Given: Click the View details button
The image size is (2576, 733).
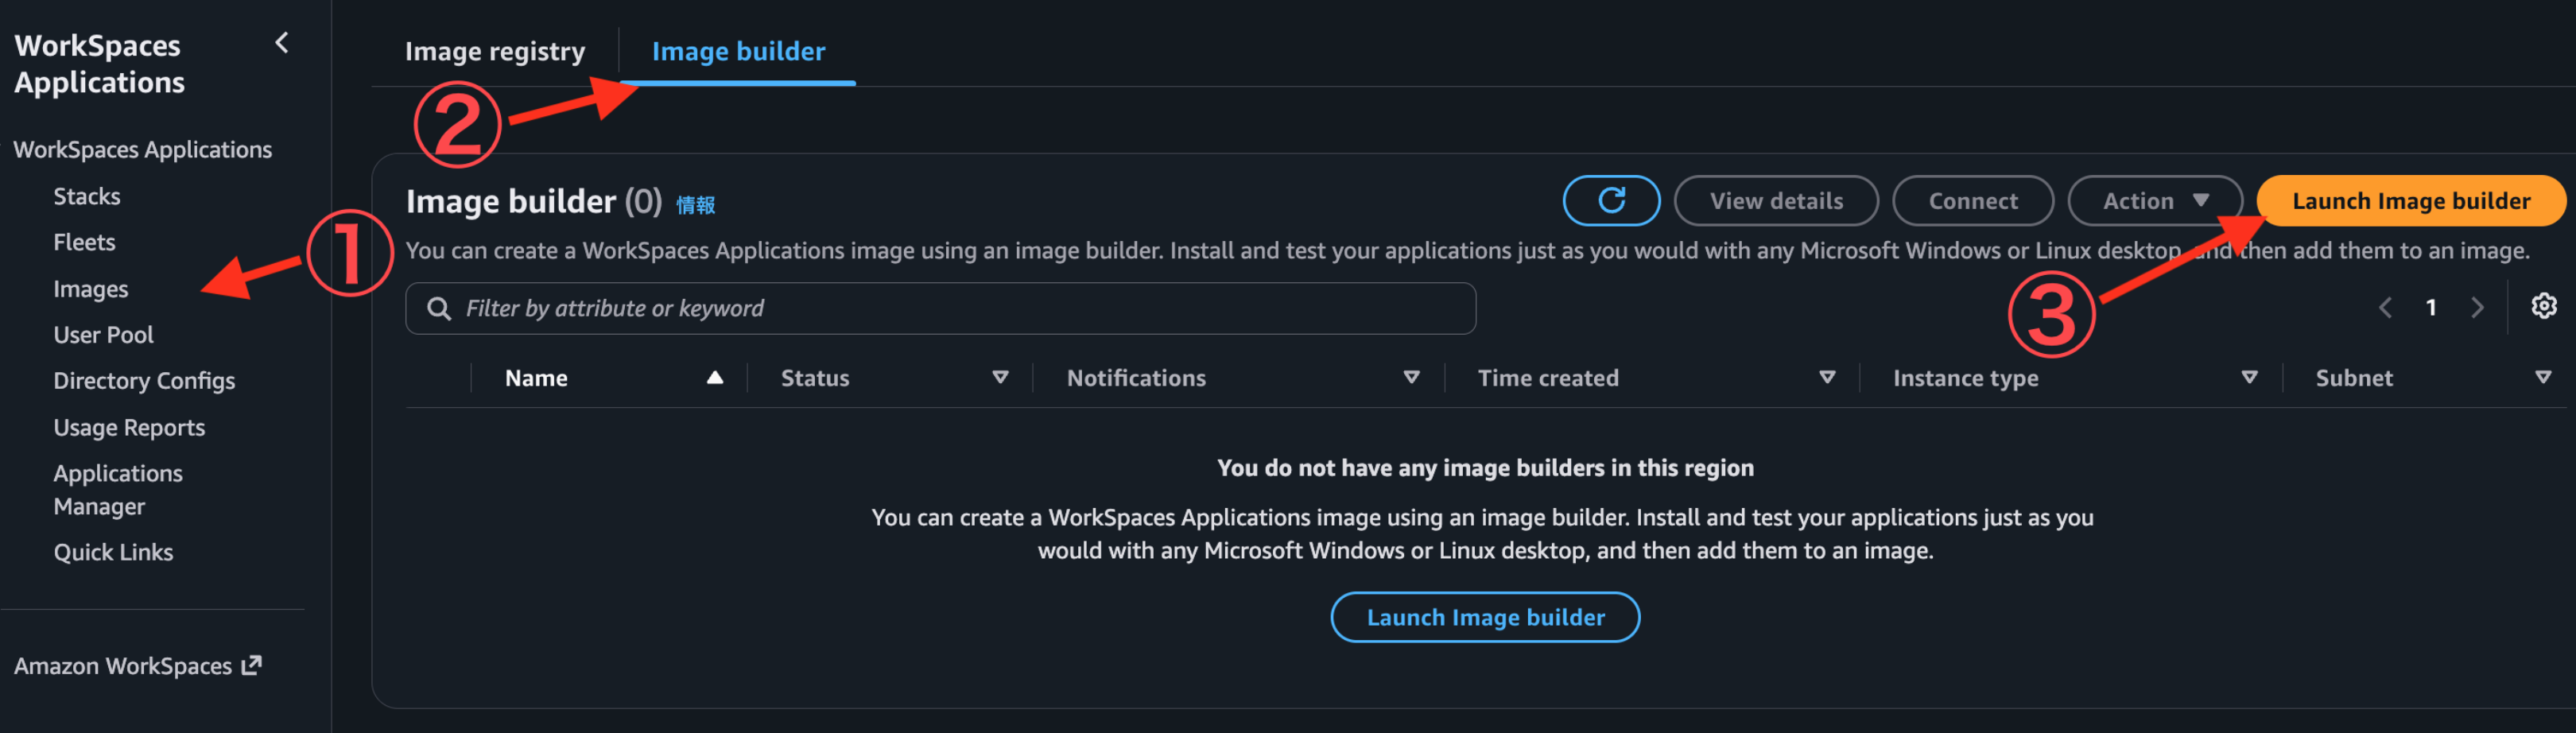Looking at the screenshot, I should coord(1775,201).
